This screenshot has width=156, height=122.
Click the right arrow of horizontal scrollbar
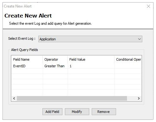(x=139, y=98)
